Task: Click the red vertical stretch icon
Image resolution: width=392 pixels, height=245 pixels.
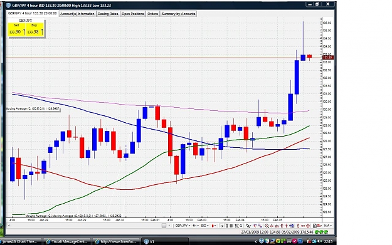Action: [298, 226]
